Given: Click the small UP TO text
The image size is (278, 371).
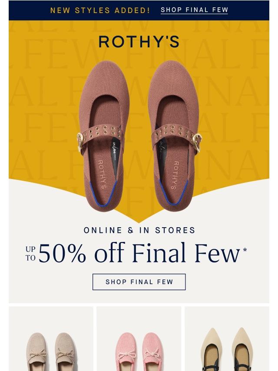Looking at the screenshot, I should click(x=30, y=253).
